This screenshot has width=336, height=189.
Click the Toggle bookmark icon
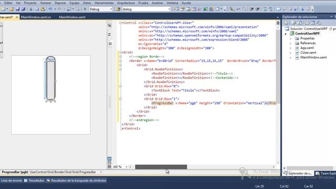(278, 9)
